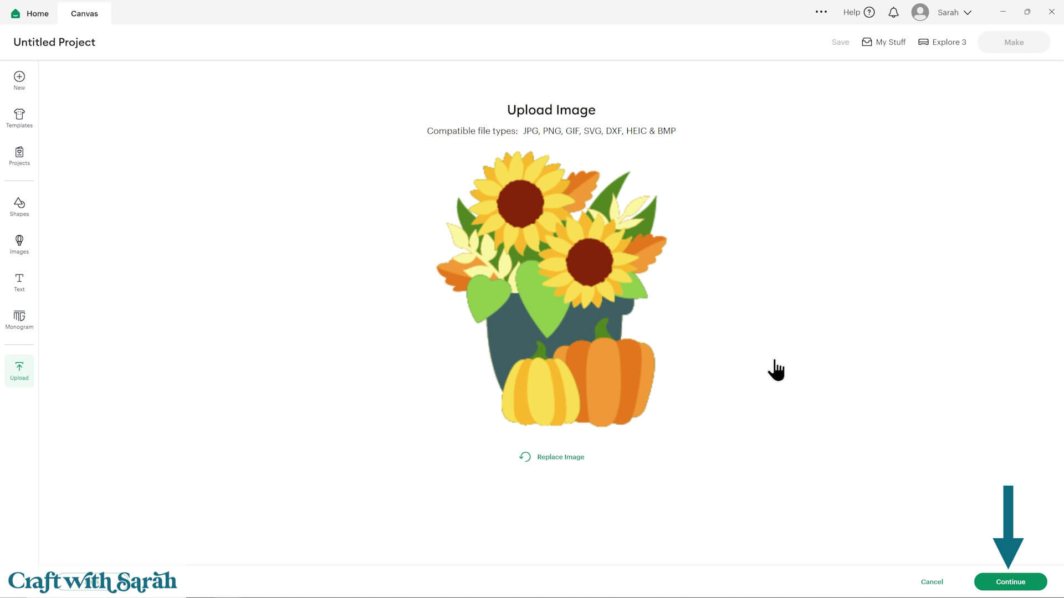Click the New project icon
1064x598 pixels.
(x=19, y=80)
